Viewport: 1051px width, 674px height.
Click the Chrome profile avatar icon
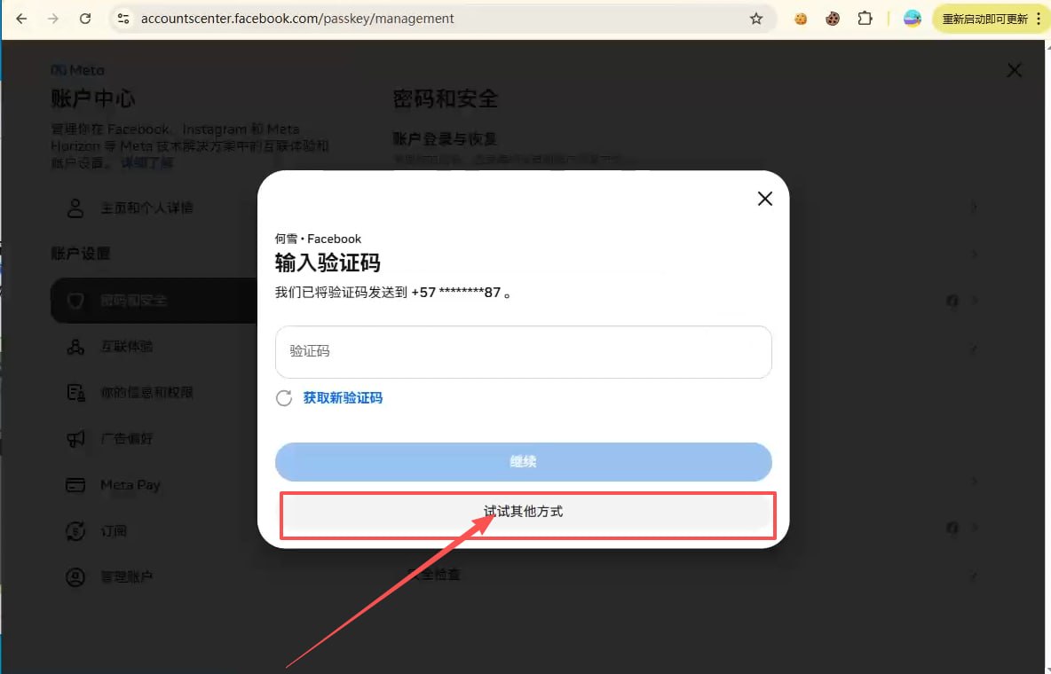[x=912, y=19]
